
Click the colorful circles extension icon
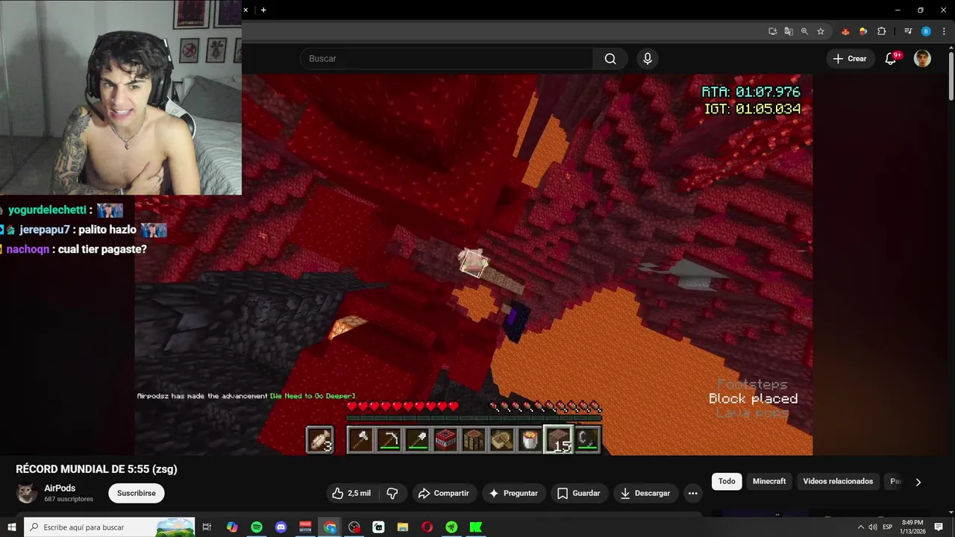[x=863, y=31]
